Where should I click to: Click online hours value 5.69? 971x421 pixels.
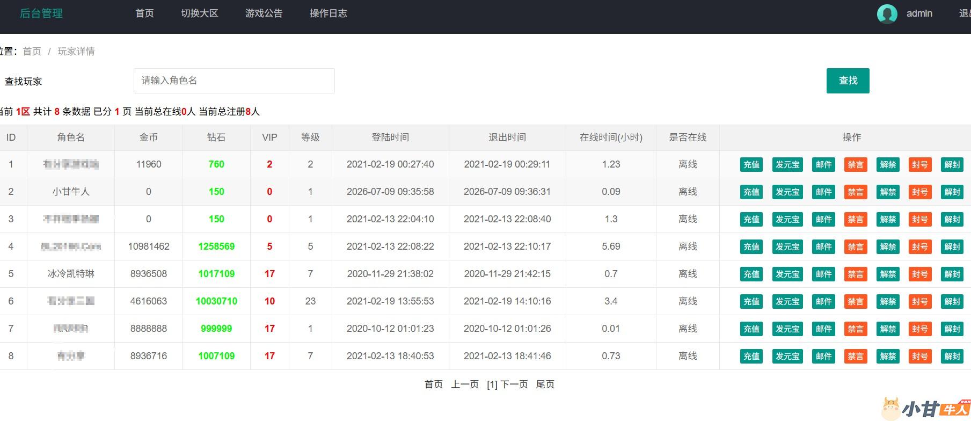click(611, 246)
